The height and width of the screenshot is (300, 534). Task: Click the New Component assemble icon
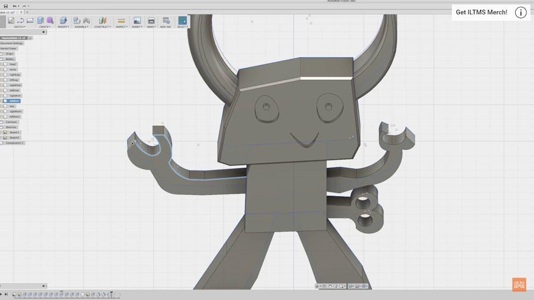(77, 20)
